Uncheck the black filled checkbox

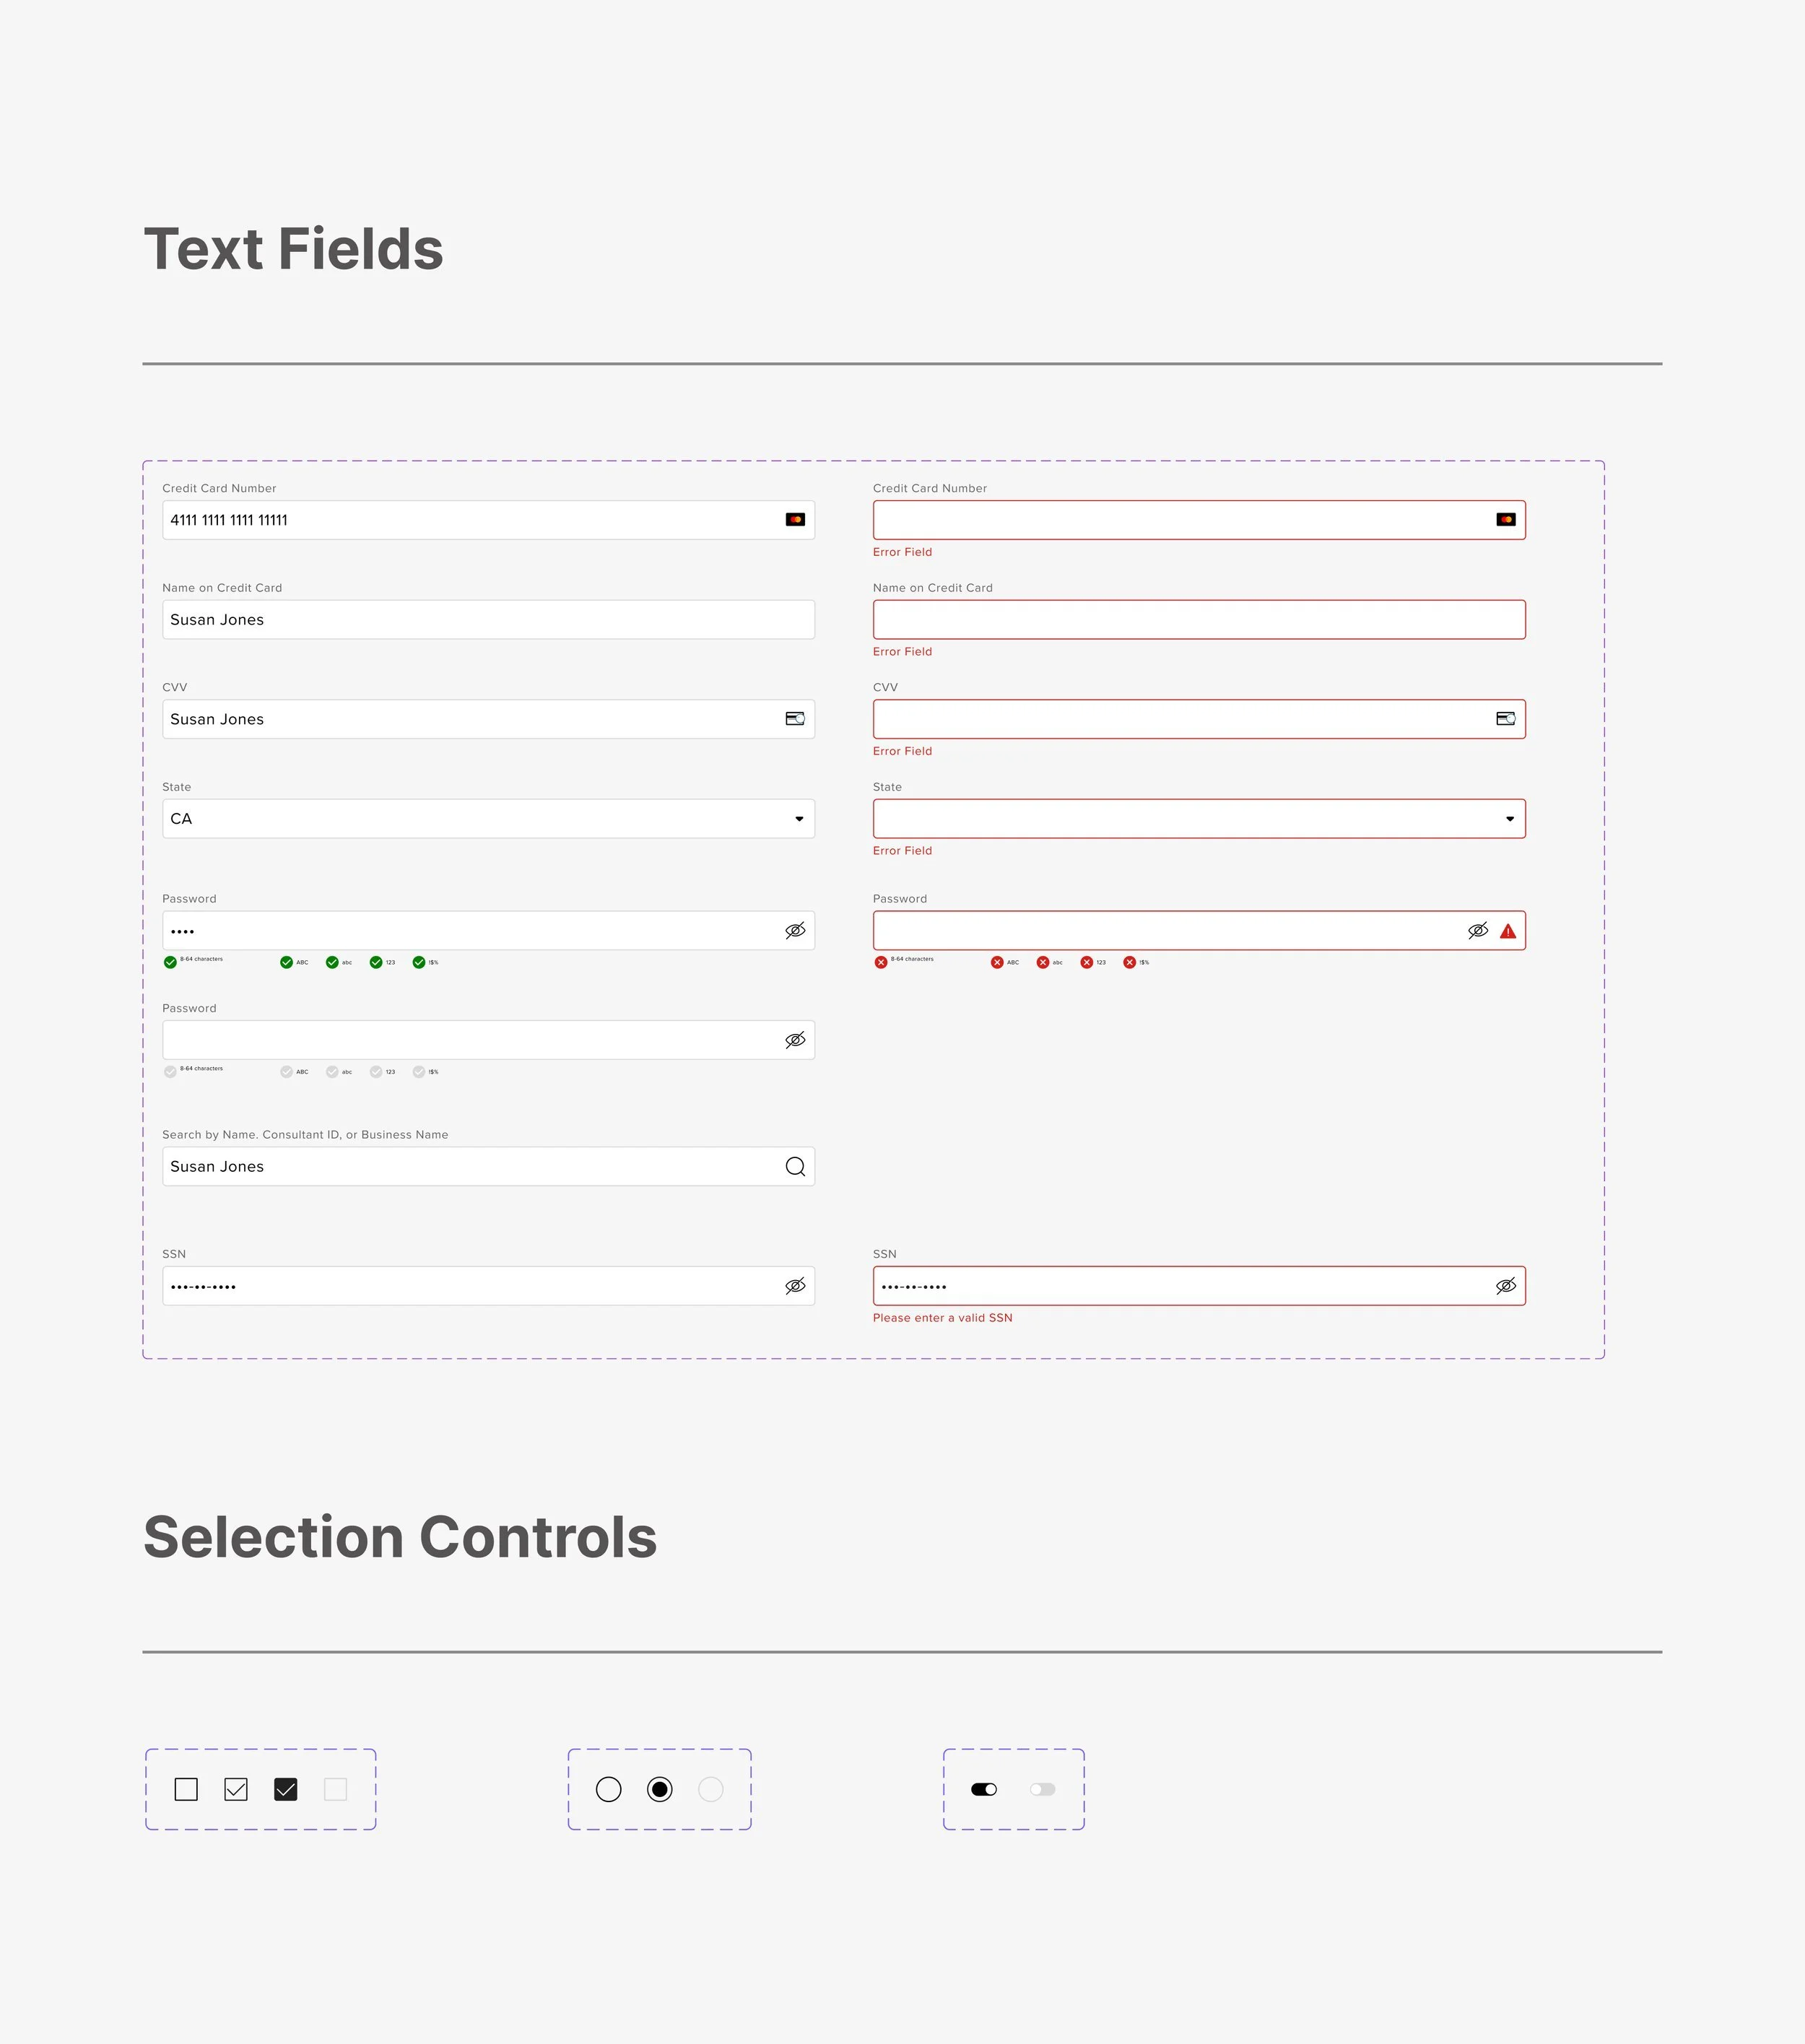(286, 1789)
